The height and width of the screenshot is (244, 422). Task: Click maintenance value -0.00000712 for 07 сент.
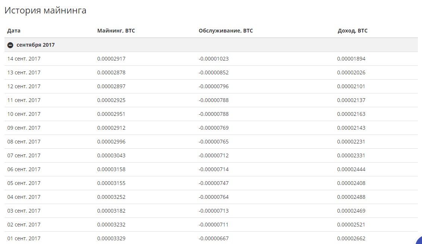click(213, 155)
